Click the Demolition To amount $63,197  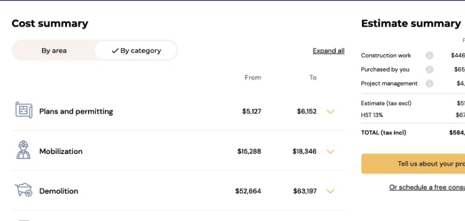click(305, 191)
